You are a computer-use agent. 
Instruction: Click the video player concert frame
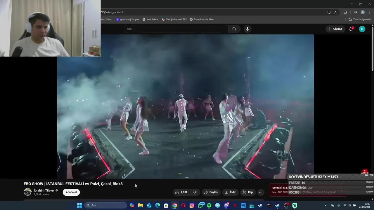tap(185, 106)
